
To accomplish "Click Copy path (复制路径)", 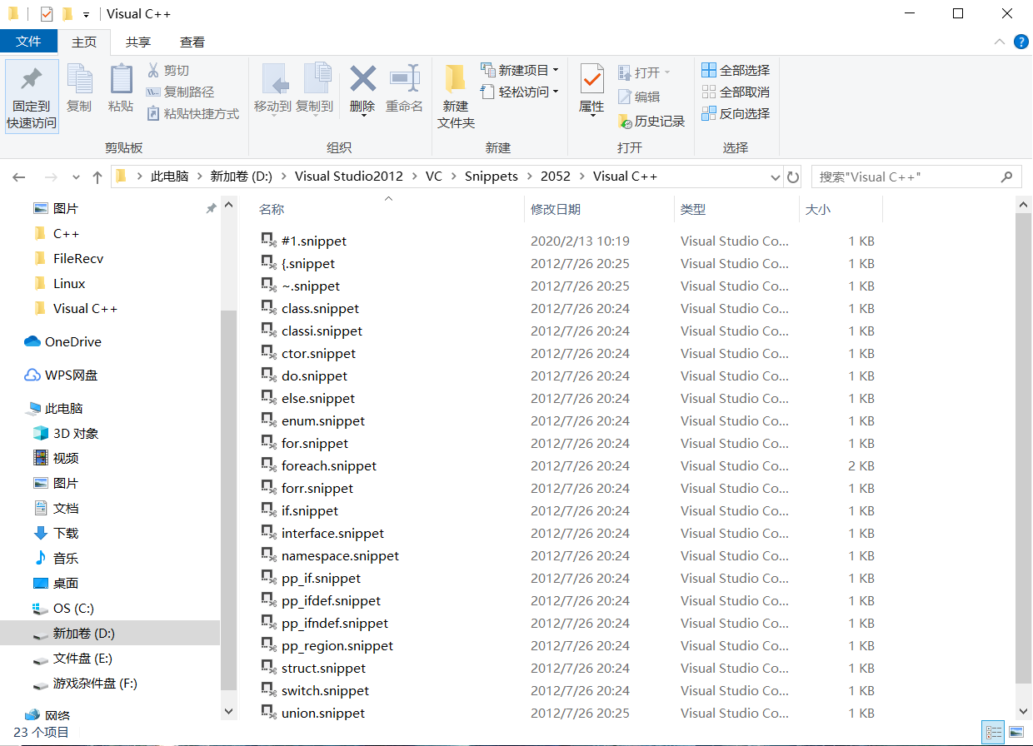I will point(180,92).
